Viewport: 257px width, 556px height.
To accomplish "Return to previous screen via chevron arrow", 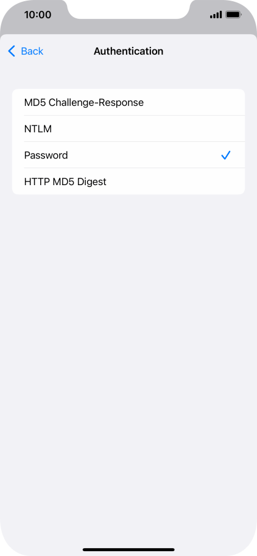I will (x=12, y=51).
